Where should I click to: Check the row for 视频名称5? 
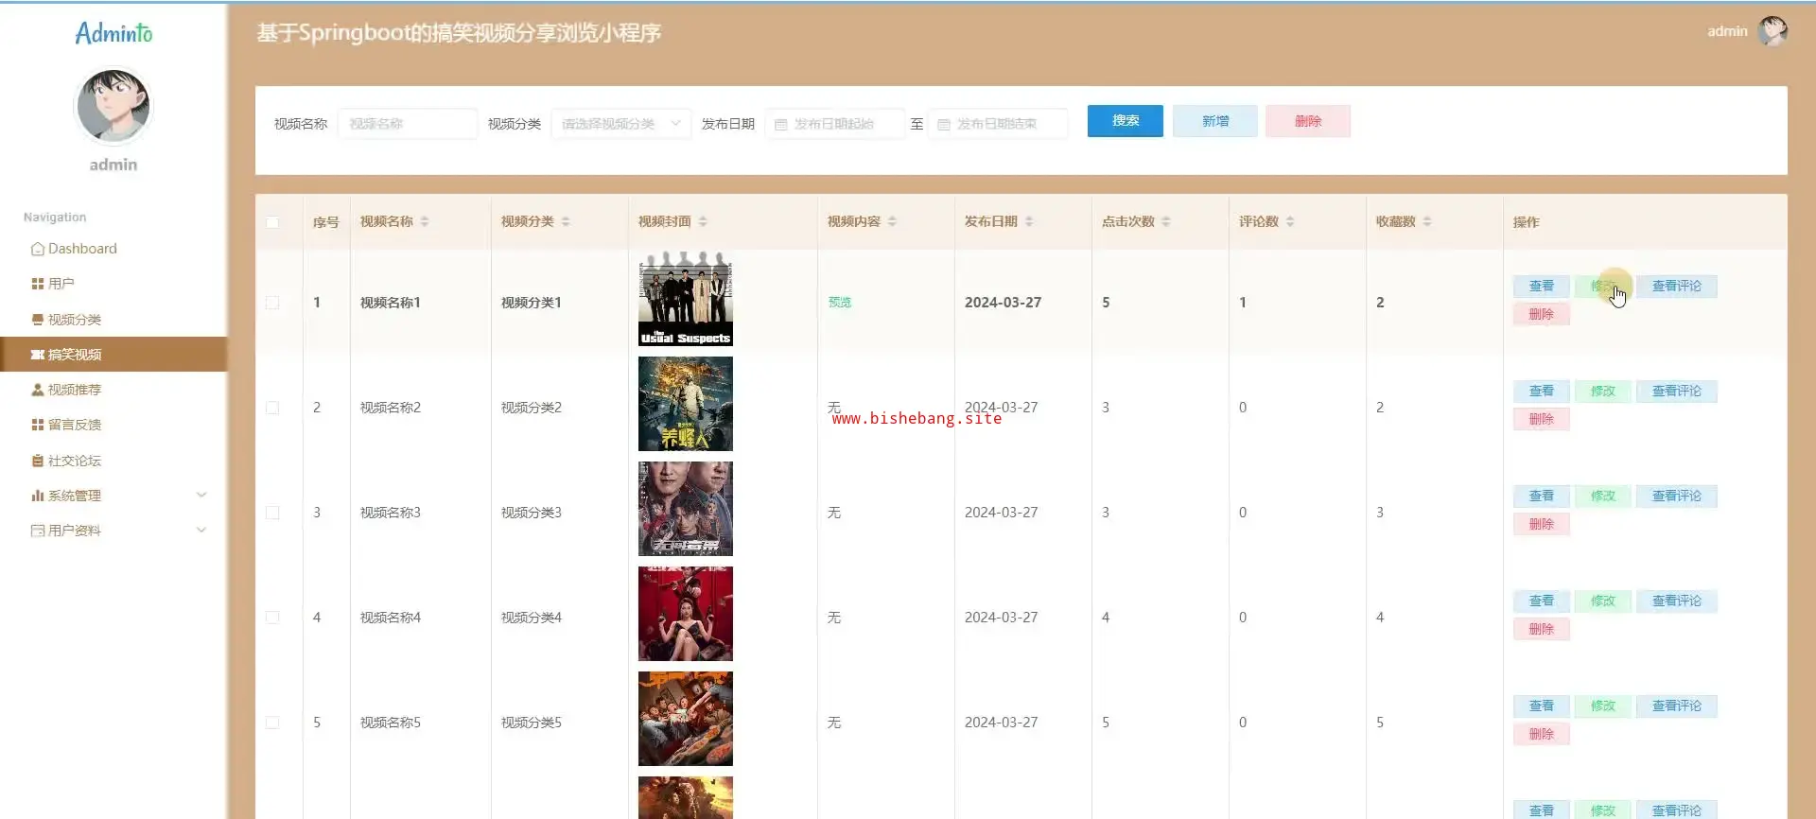(x=272, y=723)
